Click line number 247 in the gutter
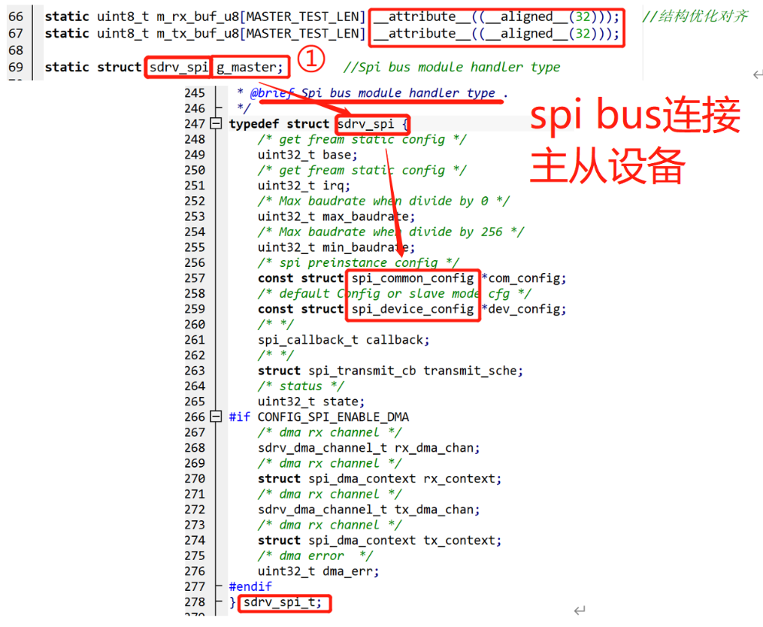 pos(195,124)
